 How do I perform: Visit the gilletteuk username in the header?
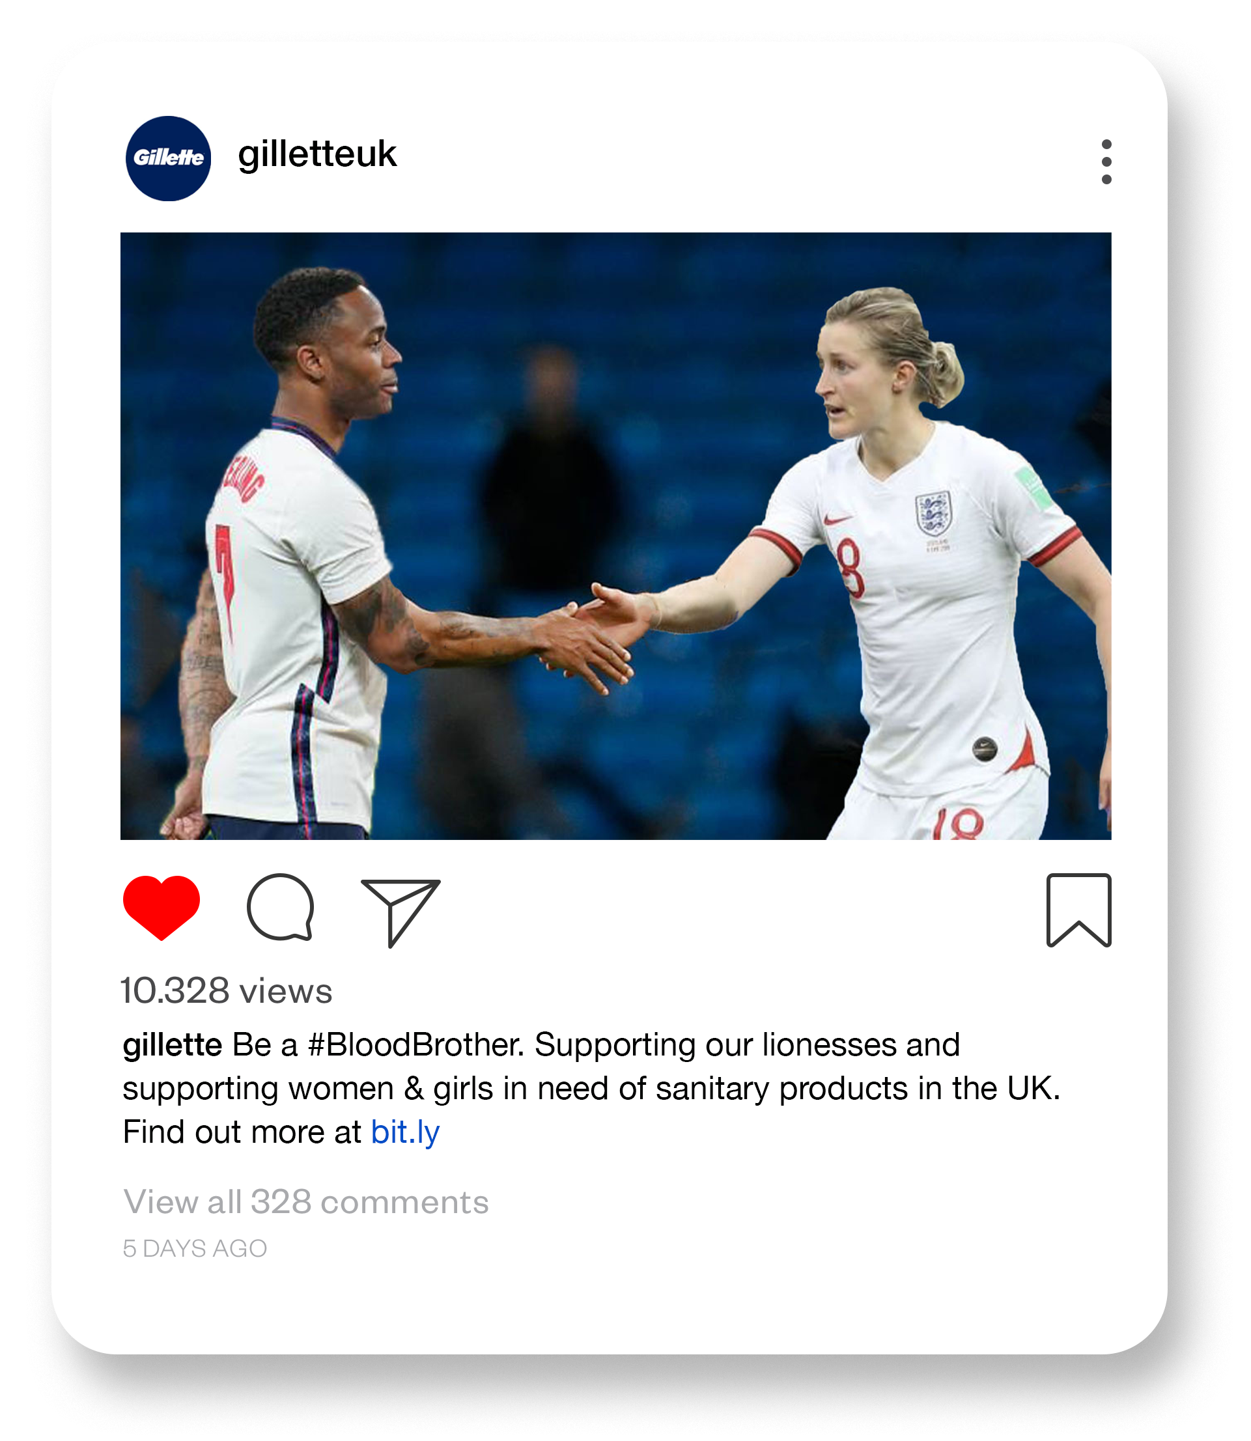(x=317, y=154)
